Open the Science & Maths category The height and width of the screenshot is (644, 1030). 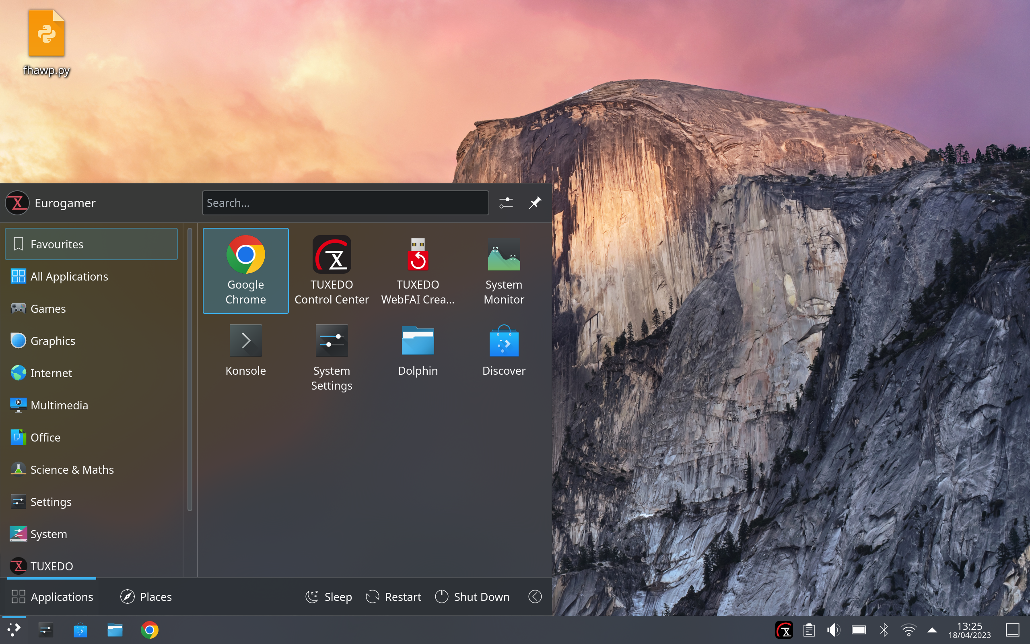click(x=91, y=469)
